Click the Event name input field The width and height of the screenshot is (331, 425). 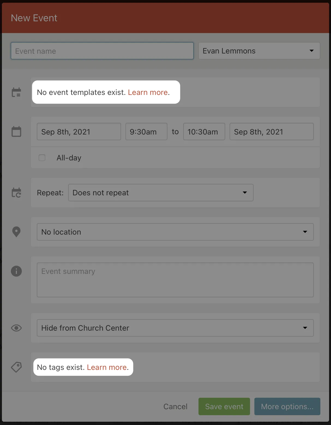pyautogui.click(x=102, y=51)
